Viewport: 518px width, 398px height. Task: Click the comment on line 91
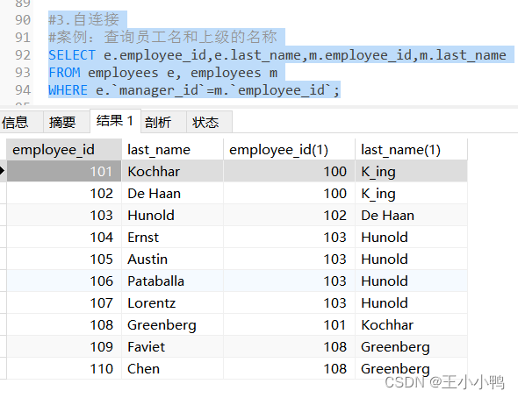tap(163, 37)
